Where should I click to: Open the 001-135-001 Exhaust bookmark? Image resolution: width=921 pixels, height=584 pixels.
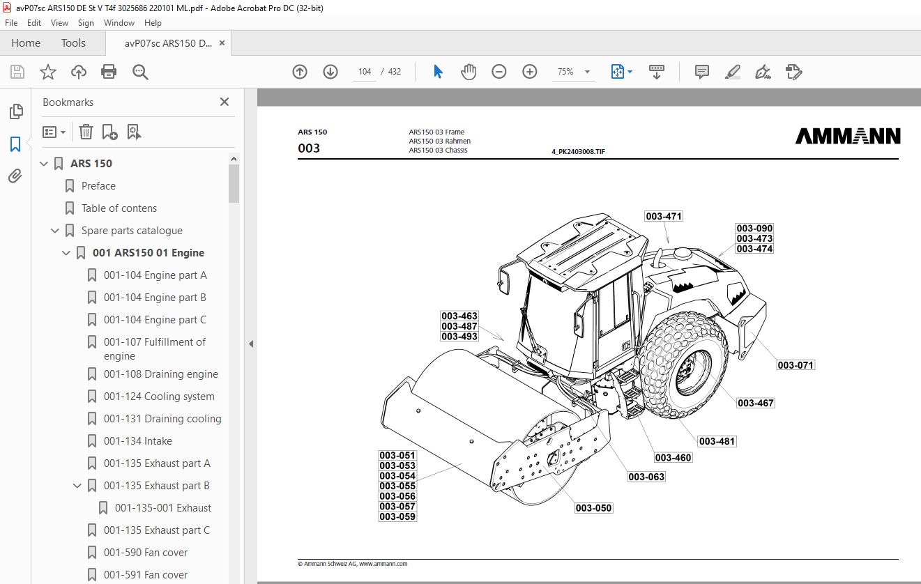tap(163, 508)
